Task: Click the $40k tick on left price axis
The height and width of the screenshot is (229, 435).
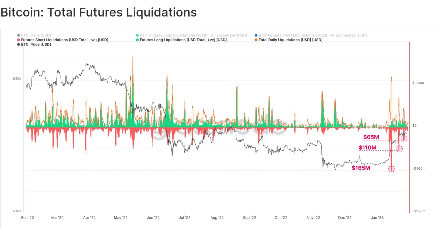Action: 17,79
